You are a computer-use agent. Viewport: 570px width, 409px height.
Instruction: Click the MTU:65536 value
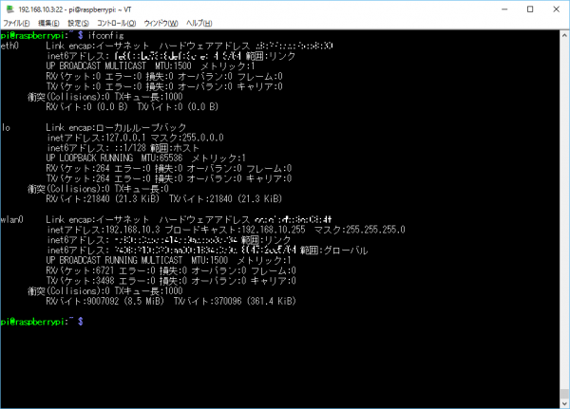(x=161, y=158)
